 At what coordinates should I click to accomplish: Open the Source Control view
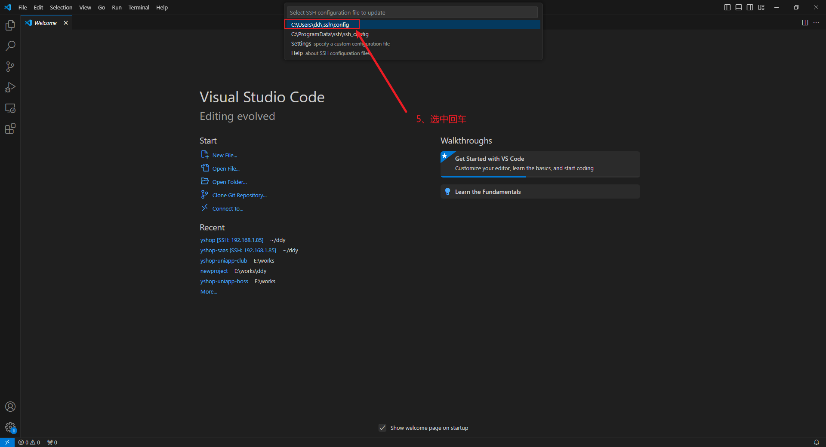(x=10, y=67)
